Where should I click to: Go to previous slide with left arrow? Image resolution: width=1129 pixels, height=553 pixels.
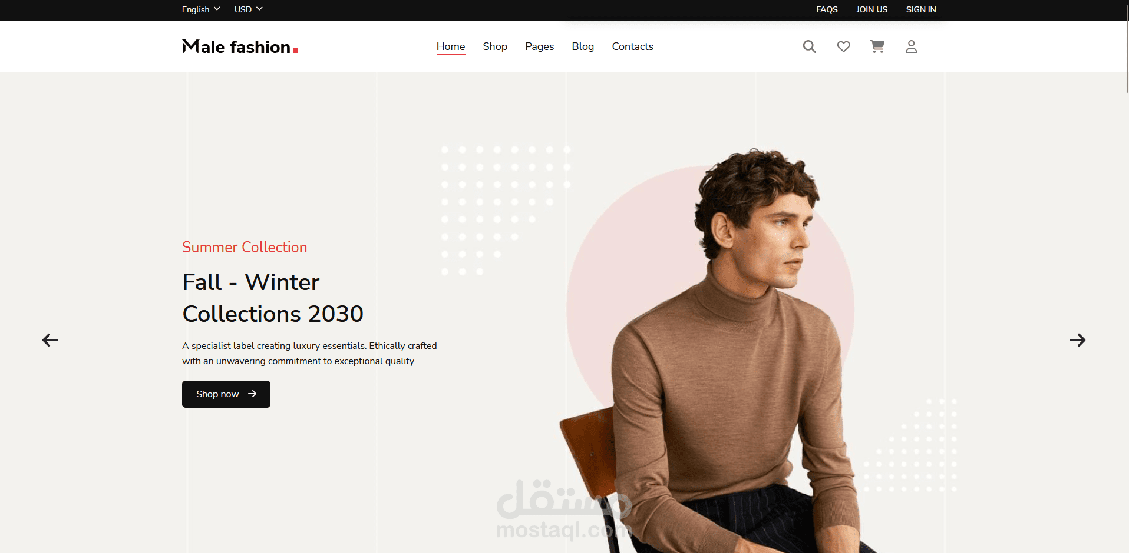point(50,340)
